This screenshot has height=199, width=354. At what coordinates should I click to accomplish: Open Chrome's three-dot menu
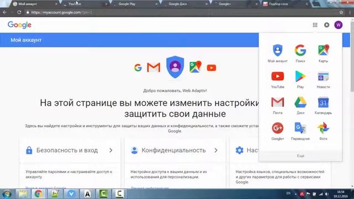pyautogui.click(x=350, y=12)
